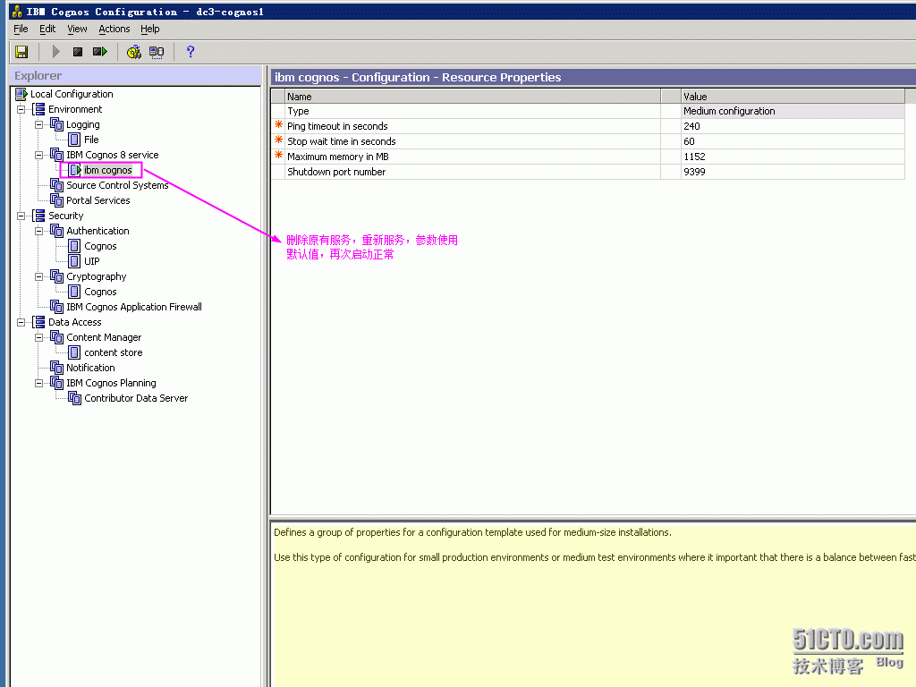Click the Value column header
916x687 pixels.
click(793, 97)
